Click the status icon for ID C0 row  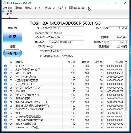pos(6,106)
